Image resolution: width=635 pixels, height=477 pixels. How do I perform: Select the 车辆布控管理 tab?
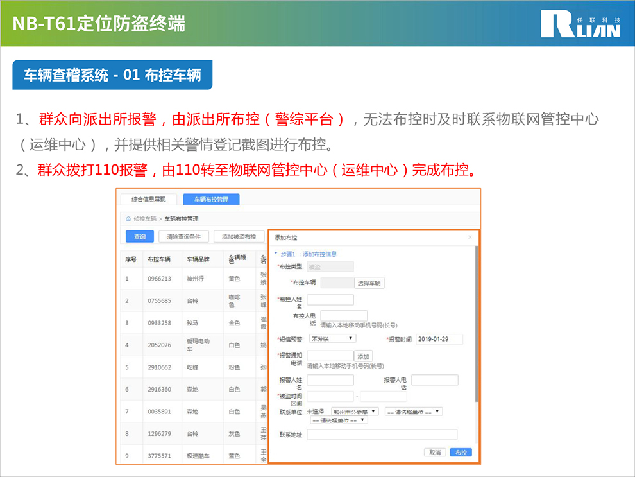click(x=211, y=199)
